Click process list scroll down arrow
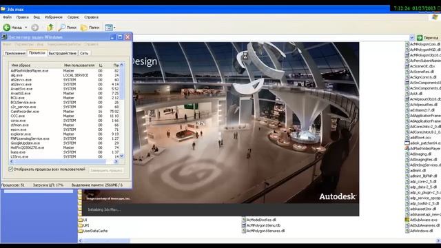The height and width of the screenshot is (248, 441). pos(122,156)
